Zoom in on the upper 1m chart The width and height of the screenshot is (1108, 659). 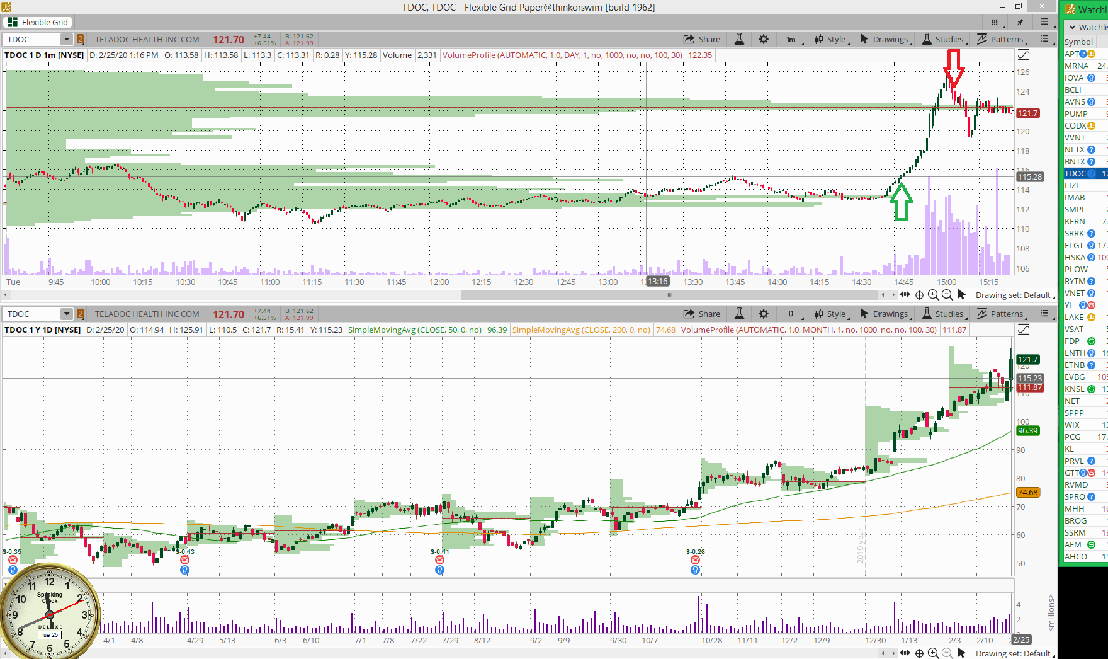tap(933, 295)
